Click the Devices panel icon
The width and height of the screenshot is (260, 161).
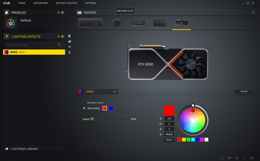tap(79, 13)
